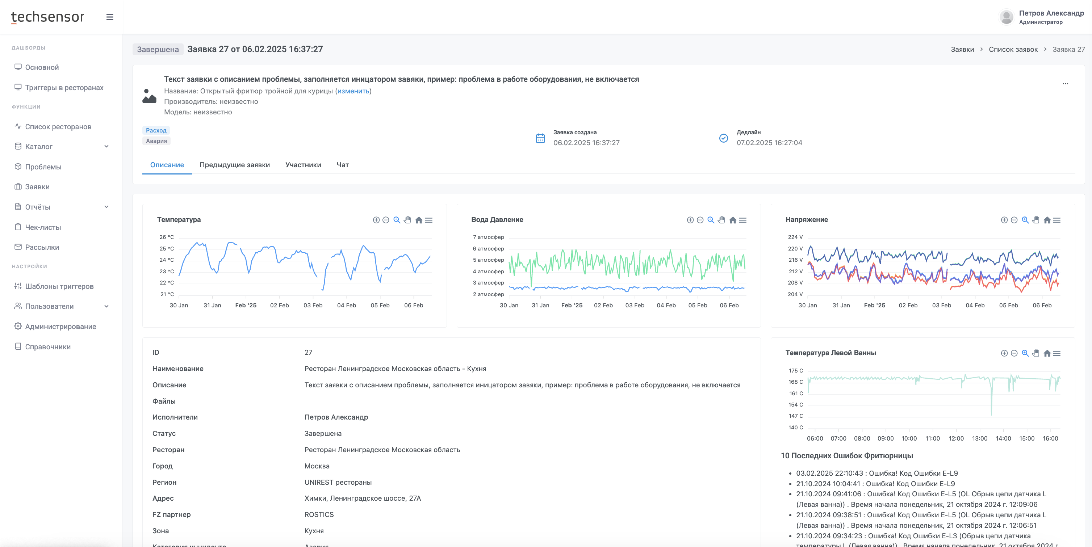Open the Чат tab

tap(343, 165)
